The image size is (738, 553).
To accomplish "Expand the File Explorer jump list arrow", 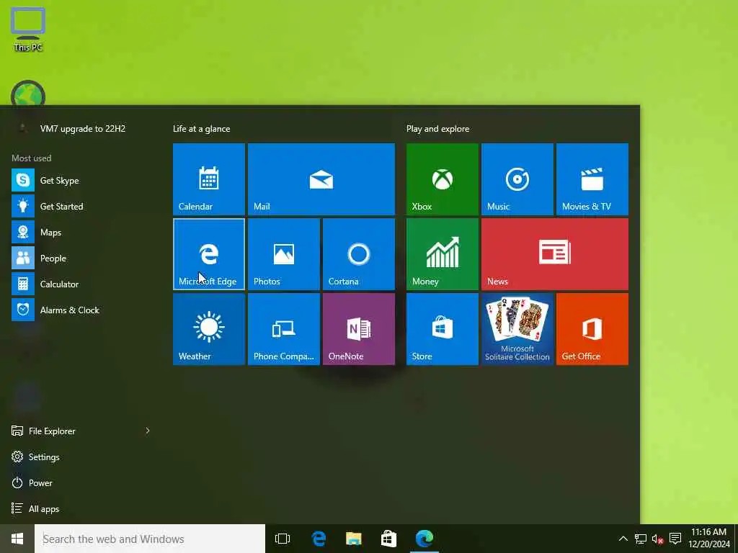I will 147,431.
